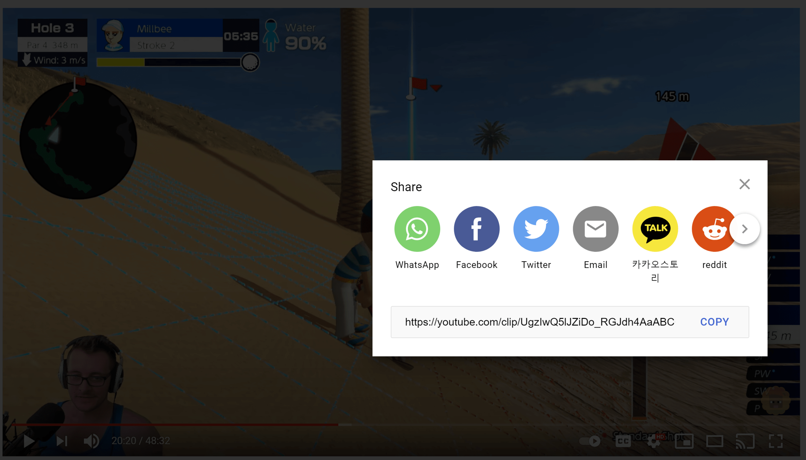Open the miniplayer from video controls
Screen dimensions: 806x460
(684, 441)
